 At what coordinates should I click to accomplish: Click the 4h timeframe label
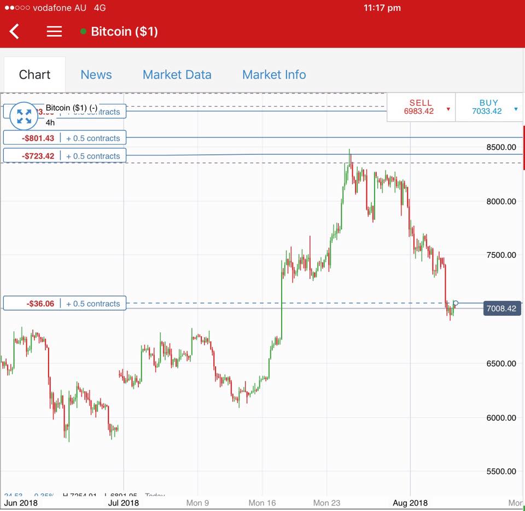click(50, 123)
